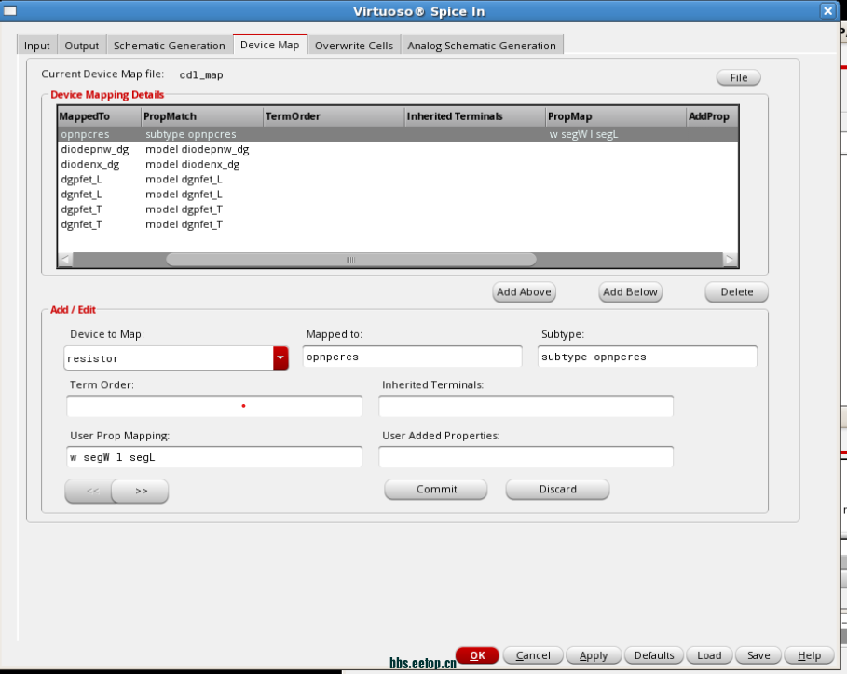Click the PropMatch column header
847x674 pixels.
coord(202,116)
